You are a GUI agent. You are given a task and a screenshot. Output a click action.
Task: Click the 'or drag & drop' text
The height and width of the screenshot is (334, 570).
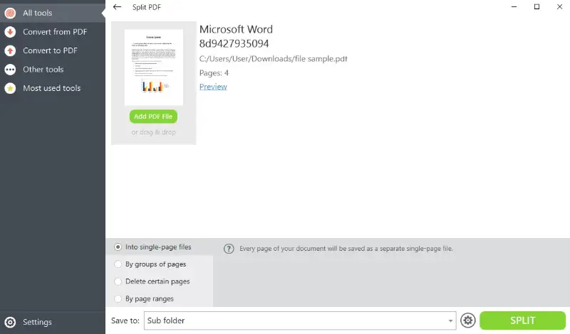(153, 132)
